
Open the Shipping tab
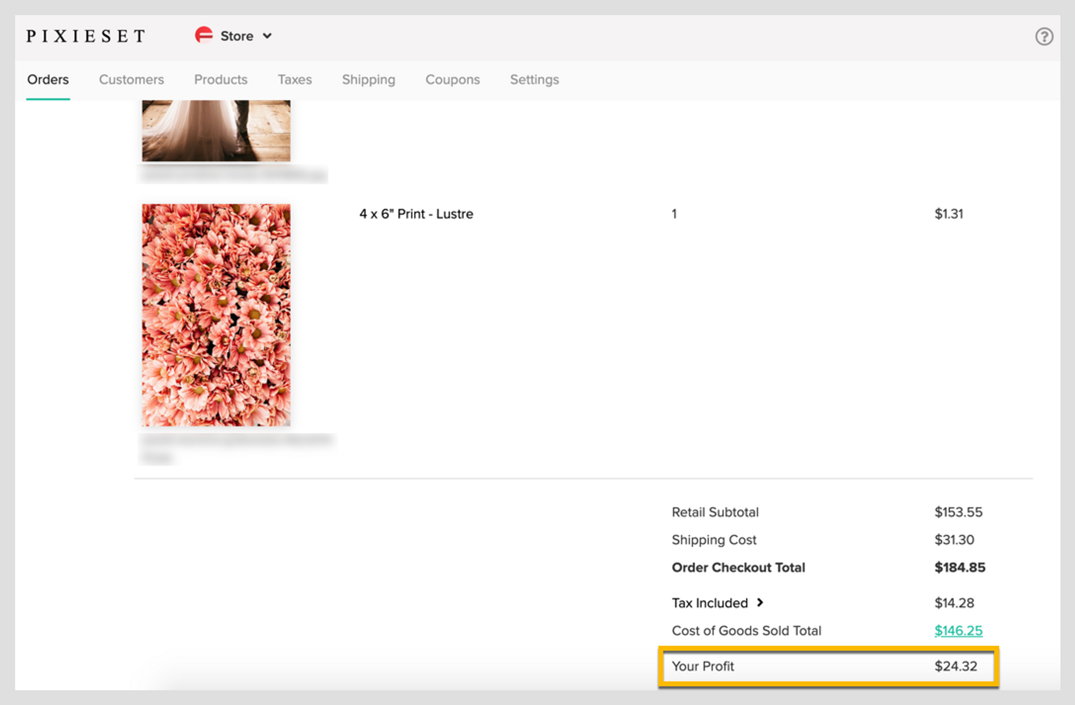368,80
